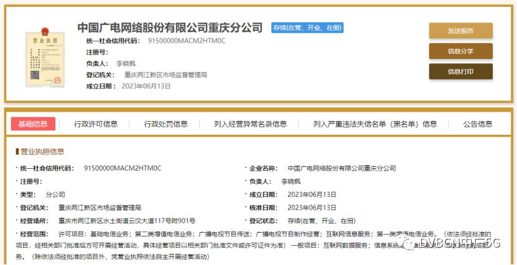Click address 重庆市两江新区水土街道云汉大道117号附901号
Image resolution: width=517 pixels, height=265 pixels.
pos(127,221)
